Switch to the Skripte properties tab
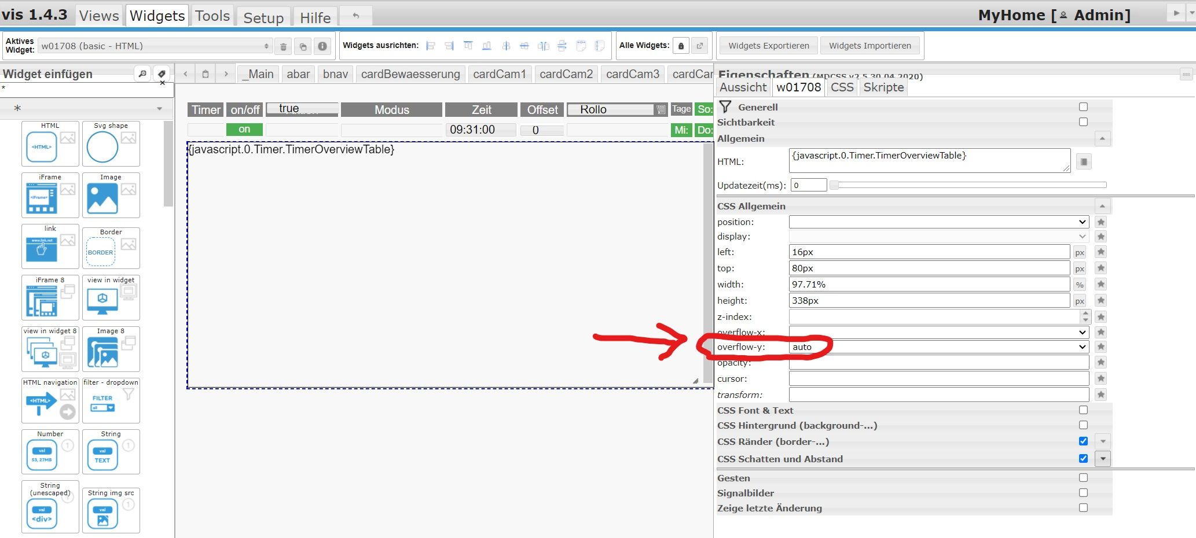 click(x=883, y=87)
